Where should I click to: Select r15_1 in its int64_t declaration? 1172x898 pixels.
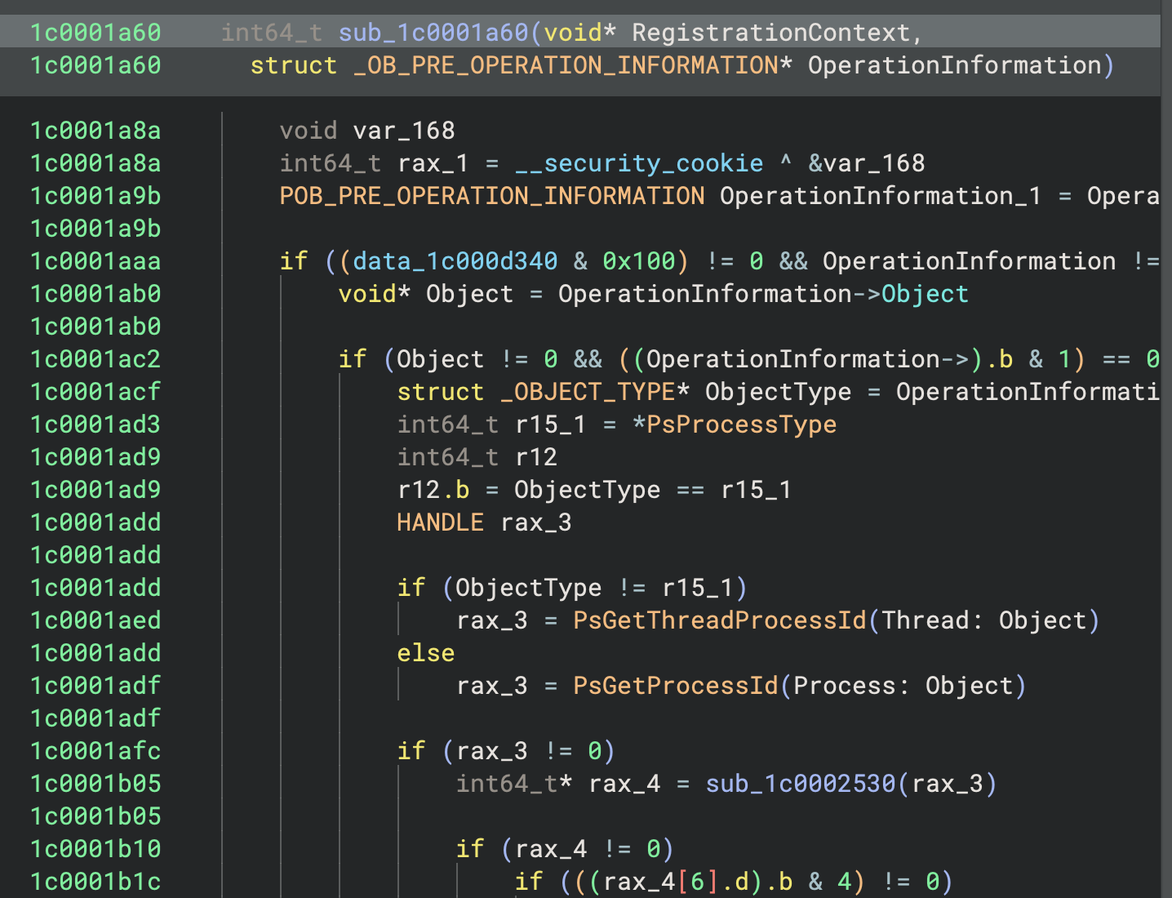click(x=551, y=425)
